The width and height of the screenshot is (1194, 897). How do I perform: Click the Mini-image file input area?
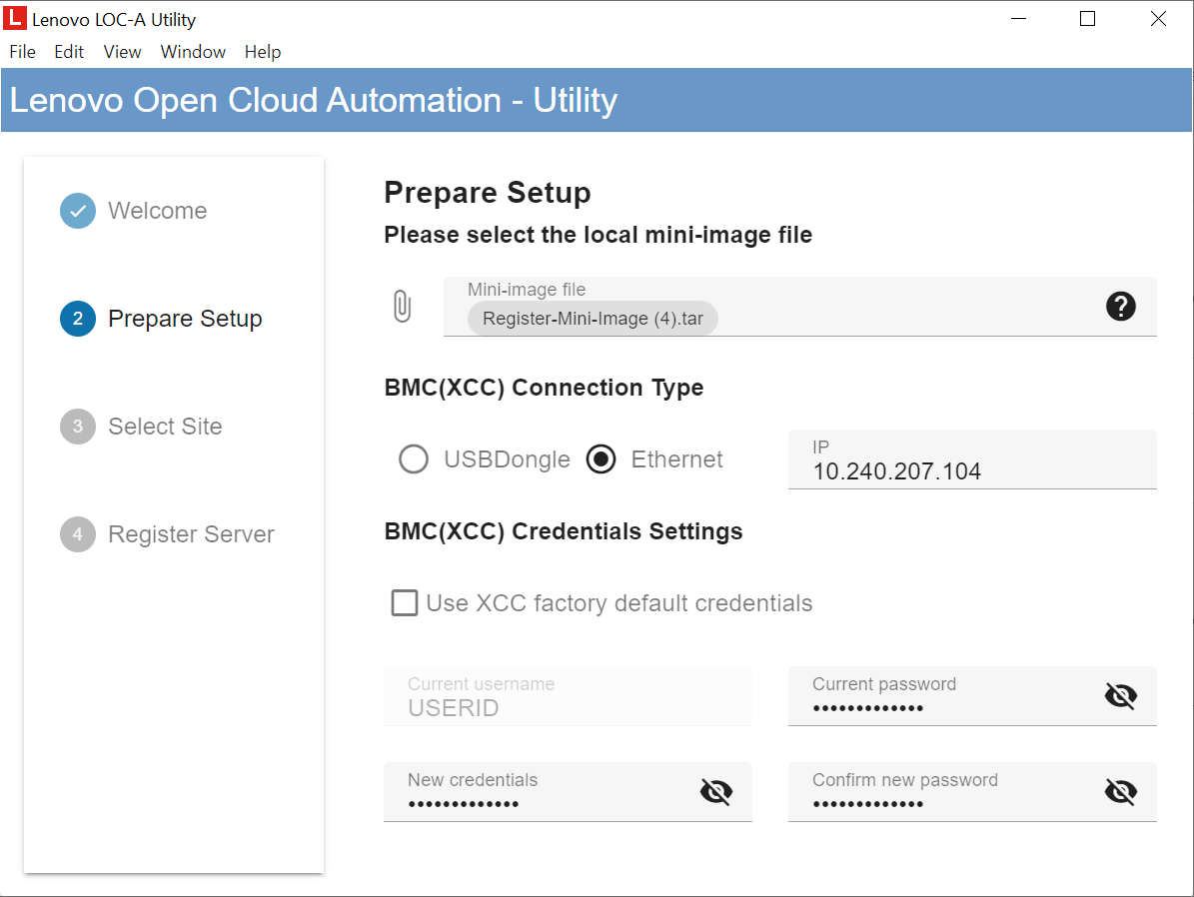tap(799, 306)
